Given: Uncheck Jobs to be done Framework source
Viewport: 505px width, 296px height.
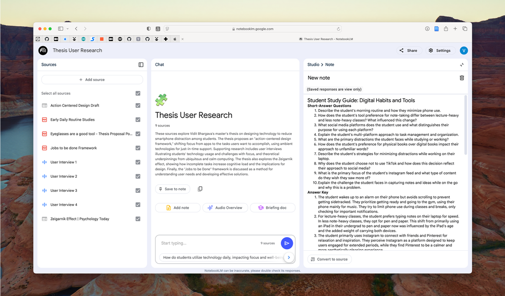Looking at the screenshot, I should tap(138, 148).
